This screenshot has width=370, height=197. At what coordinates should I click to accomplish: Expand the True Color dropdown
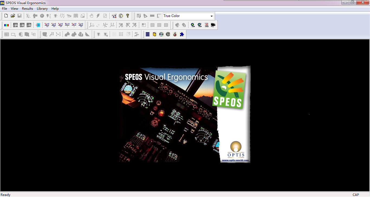click(x=212, y=16)
